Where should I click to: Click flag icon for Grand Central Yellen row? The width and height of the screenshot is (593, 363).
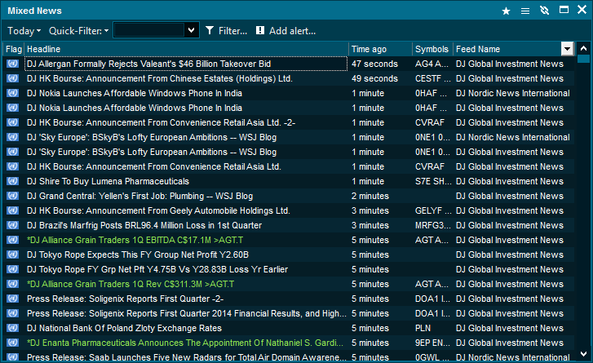(12, 196)
